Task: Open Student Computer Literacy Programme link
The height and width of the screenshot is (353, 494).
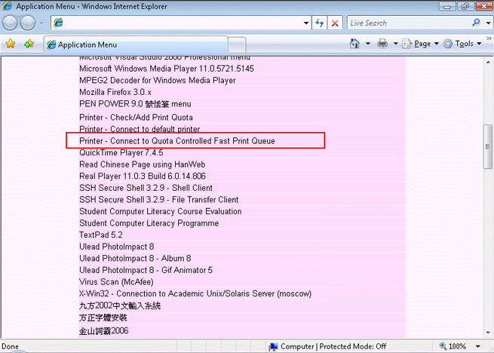Action: click(x=149, y=223)
